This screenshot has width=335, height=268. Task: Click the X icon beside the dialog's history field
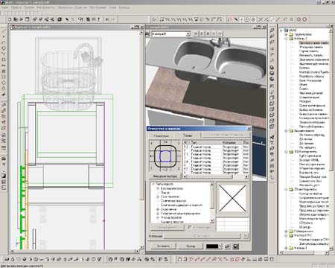coord(246,236)
